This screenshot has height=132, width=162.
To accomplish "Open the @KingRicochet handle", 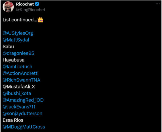I will point(31,10).
